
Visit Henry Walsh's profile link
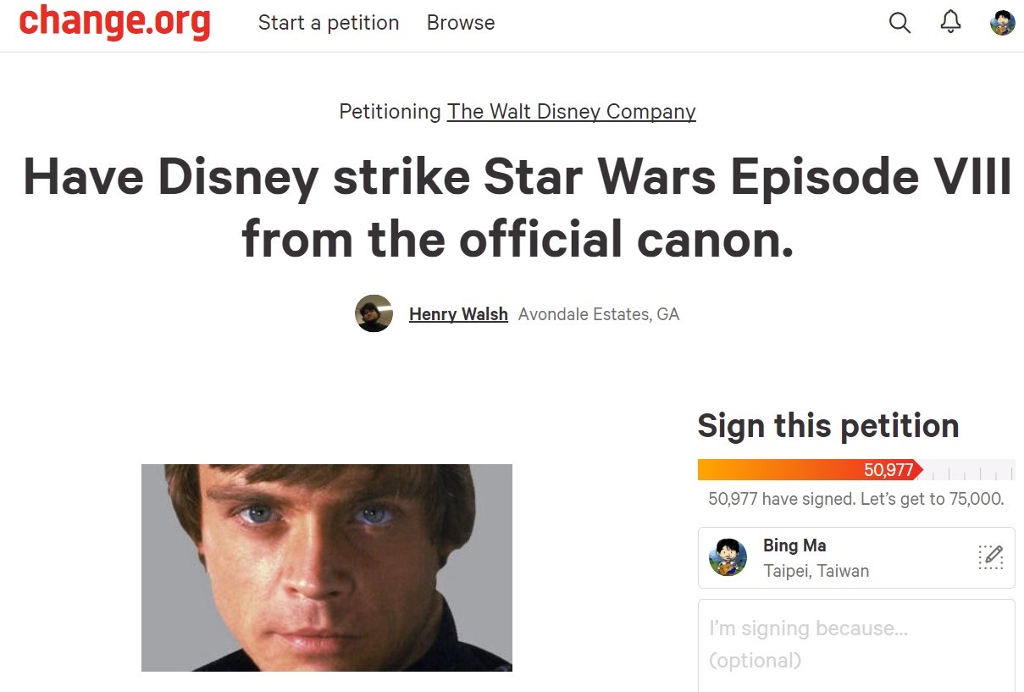[458, 314]
